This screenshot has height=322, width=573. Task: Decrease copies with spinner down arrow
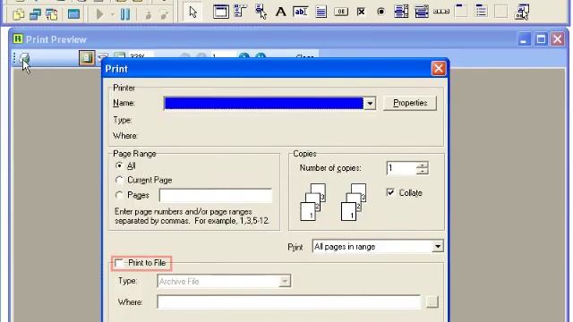422,171
